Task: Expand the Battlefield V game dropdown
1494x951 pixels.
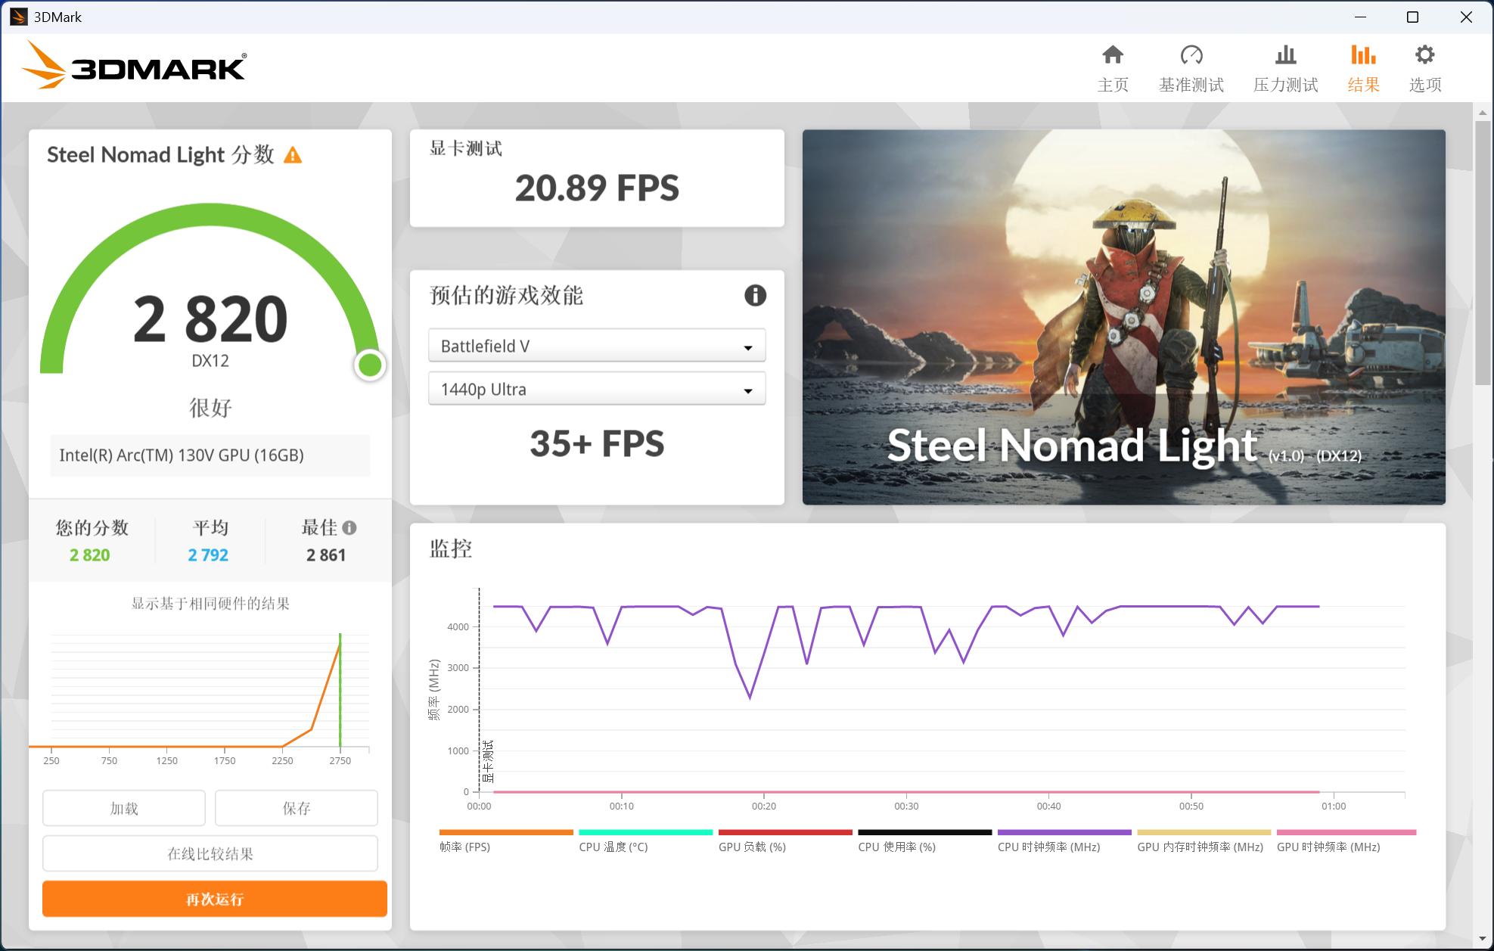Action: 596,347
